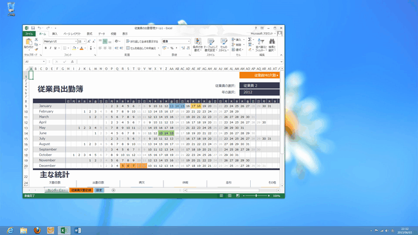The image size is (418, 235).
Task: Click the zoom slider in status bar
Action: coord(256,196)
